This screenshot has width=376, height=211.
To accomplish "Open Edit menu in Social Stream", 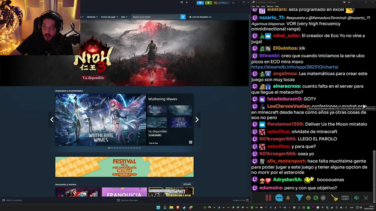I will 258,6.
